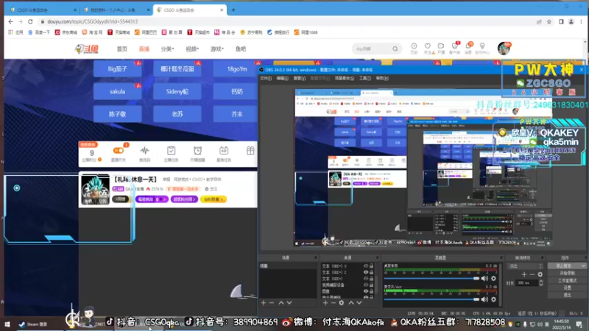Open the 超级粉丝团 purple pill link
This screenshot has height=331, width=589.
click(x=183, y=199)
